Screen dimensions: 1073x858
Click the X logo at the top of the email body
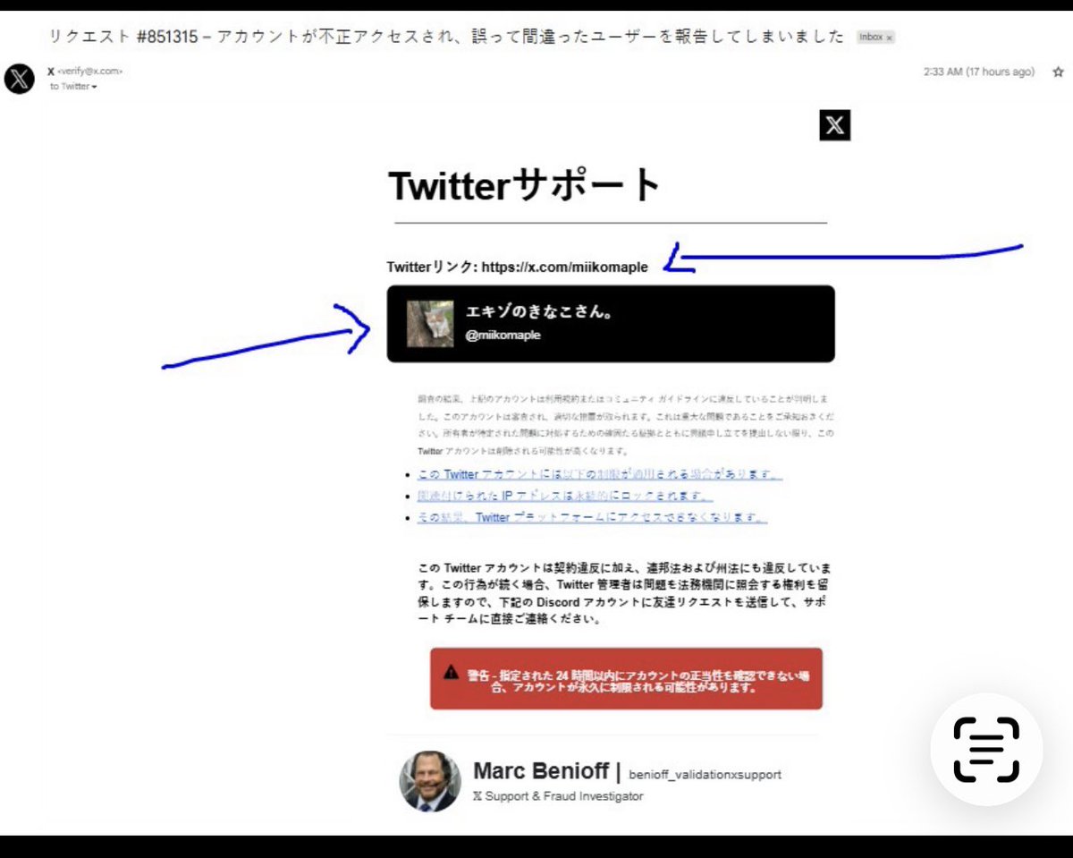click(x=833, y=125)
